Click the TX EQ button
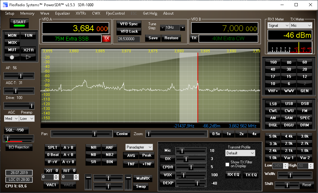 (251, 175)
